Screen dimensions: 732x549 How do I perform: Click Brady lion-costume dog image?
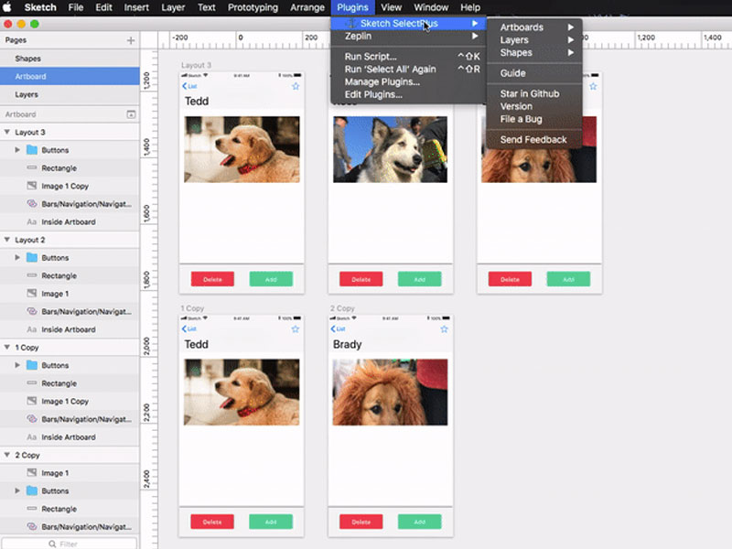pyautogui.click(x=390, y=393)
